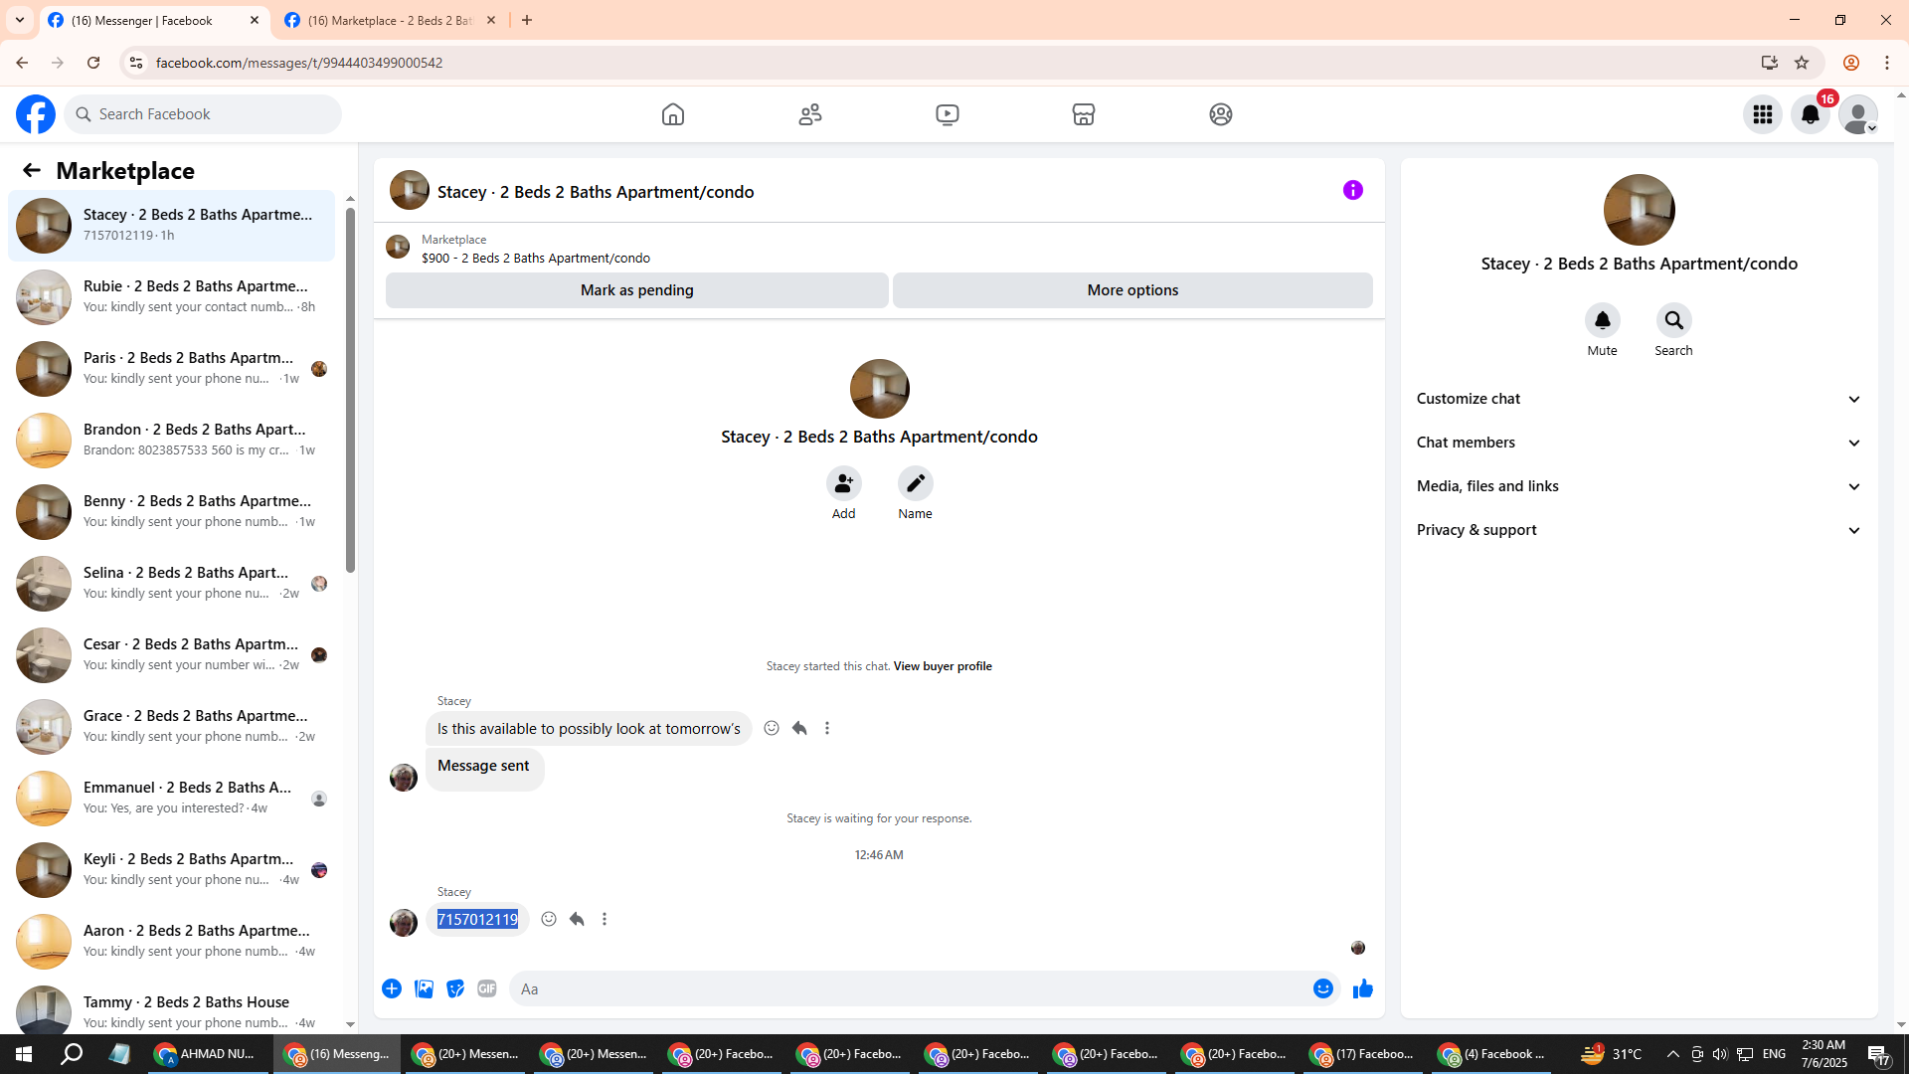Reply to the 7157012119 message
The height and width of the screenshot is (1074, 1909).
click(x=577, y=919)
